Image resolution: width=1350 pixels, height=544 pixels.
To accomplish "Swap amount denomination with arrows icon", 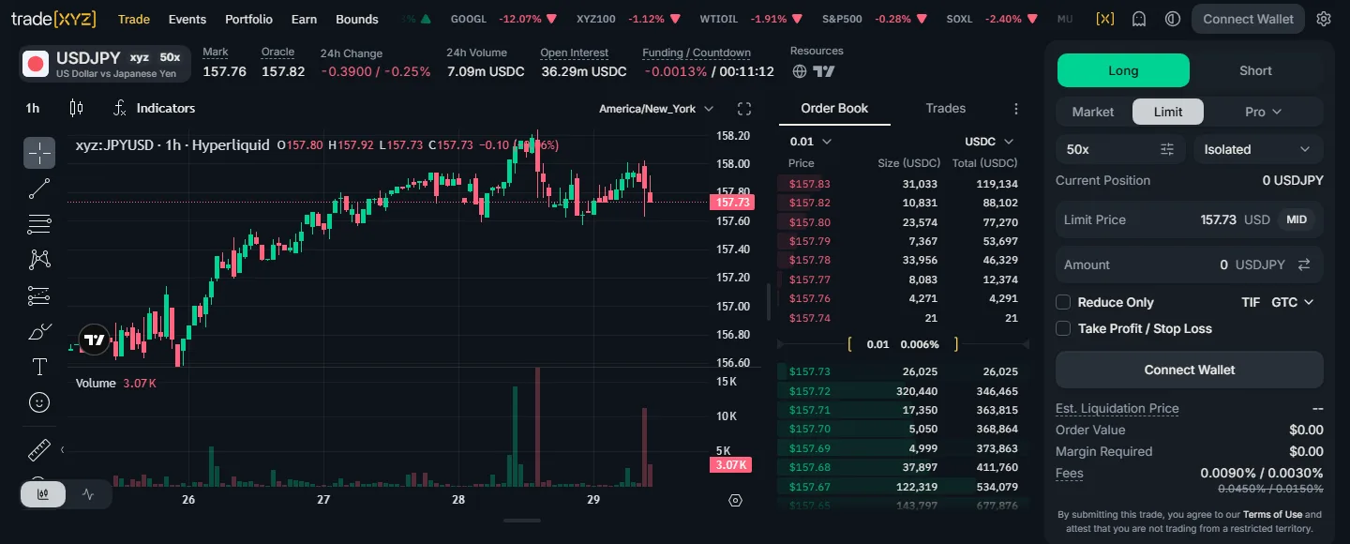I will pos(1304,264).
